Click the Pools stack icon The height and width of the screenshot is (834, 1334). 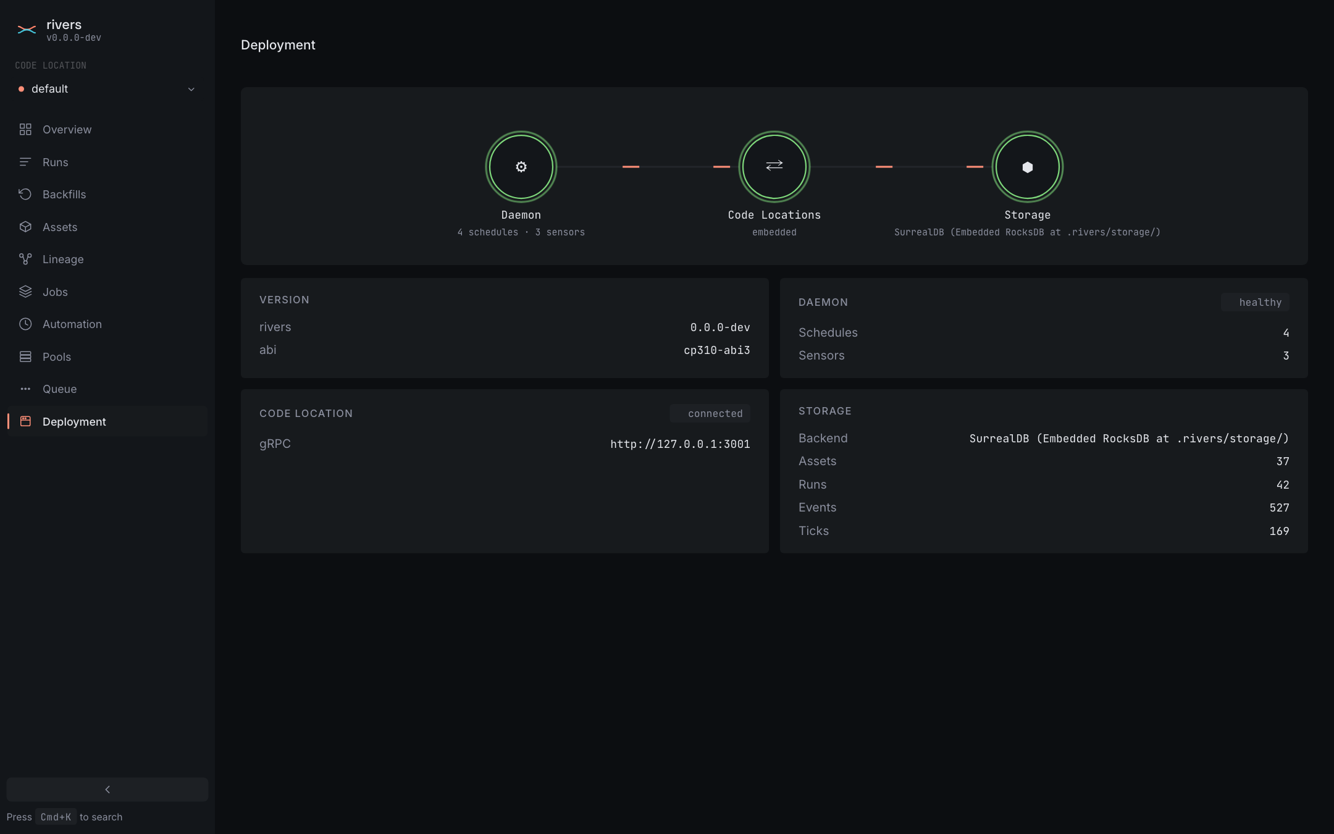[x=25, y=356]
